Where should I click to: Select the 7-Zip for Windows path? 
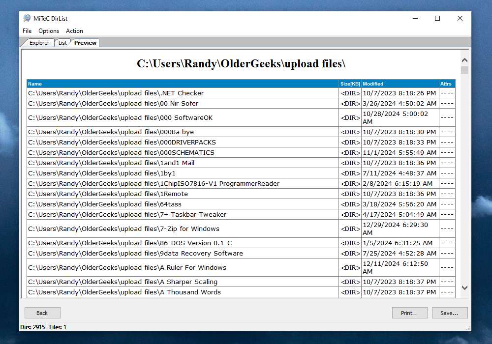[x=123, y=229]
